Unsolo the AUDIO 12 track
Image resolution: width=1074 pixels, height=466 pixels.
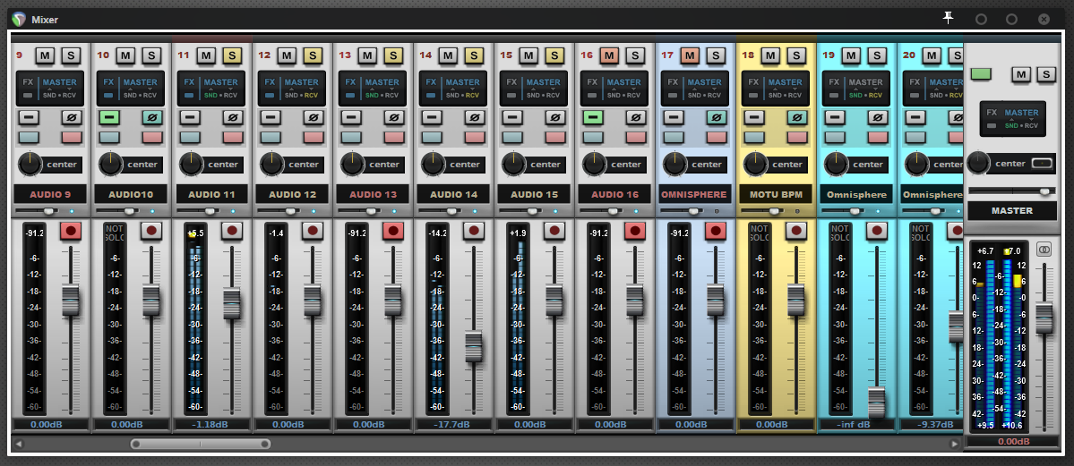(x=313, y=55)
